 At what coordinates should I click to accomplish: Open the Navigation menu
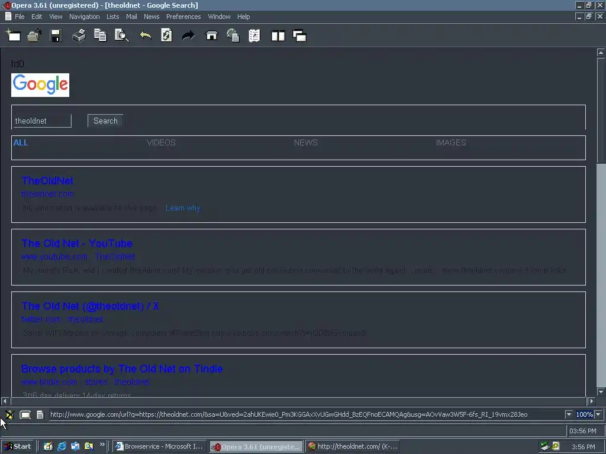[x=84, y=17]
